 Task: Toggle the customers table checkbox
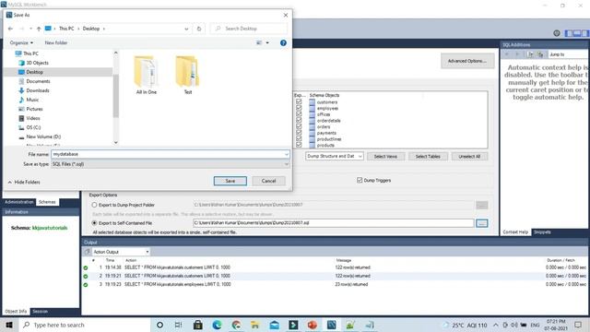coord(299,102)
